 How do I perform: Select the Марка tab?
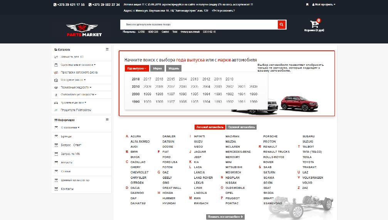(157, 68)
